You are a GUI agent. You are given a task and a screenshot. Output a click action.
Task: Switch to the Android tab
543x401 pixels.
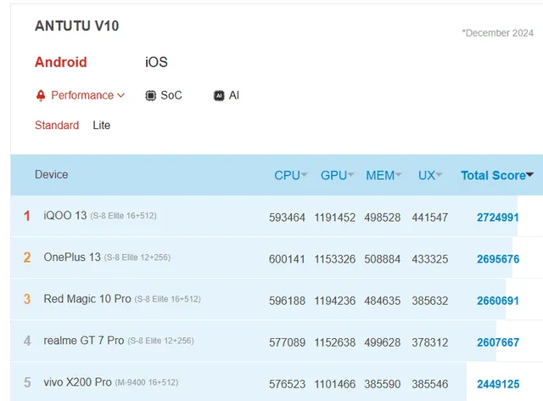(61, 62)
